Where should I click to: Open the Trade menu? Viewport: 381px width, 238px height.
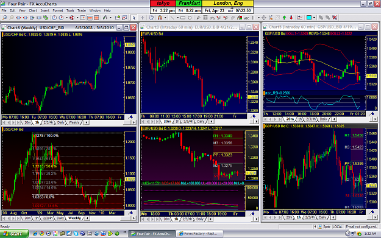82,10
